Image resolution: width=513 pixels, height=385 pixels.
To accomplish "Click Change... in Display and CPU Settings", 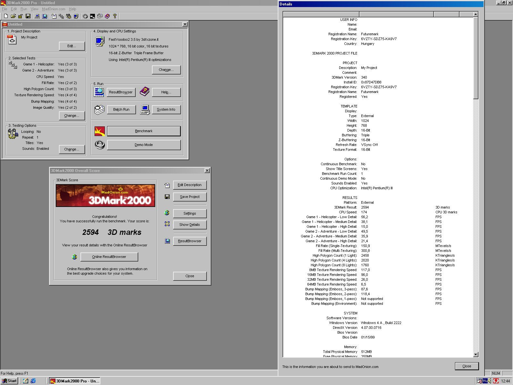I will click(166, 70).
